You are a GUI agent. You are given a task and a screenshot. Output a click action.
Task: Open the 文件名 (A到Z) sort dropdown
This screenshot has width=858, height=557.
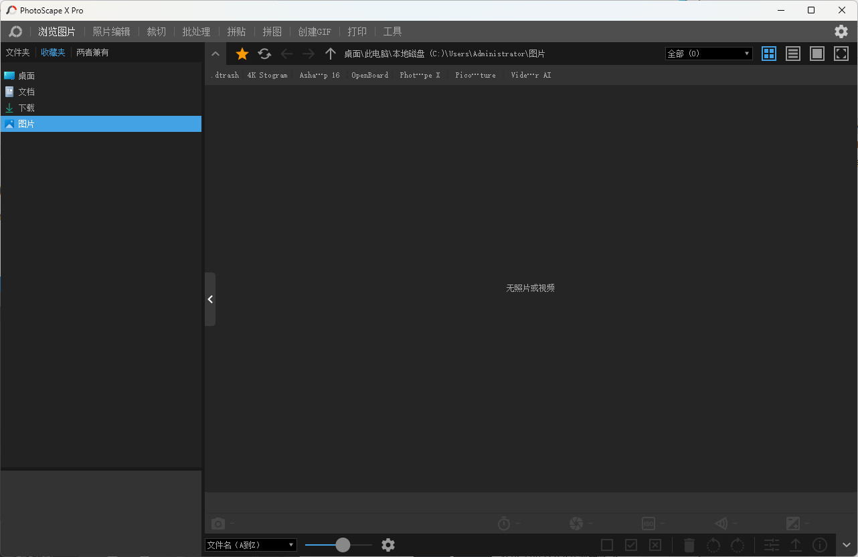pos(251,545)
